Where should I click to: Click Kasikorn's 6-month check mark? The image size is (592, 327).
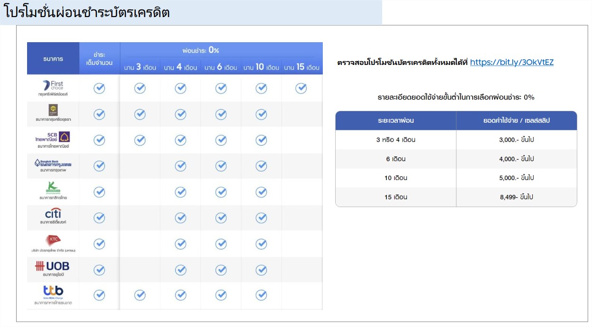tap(221, 192)
